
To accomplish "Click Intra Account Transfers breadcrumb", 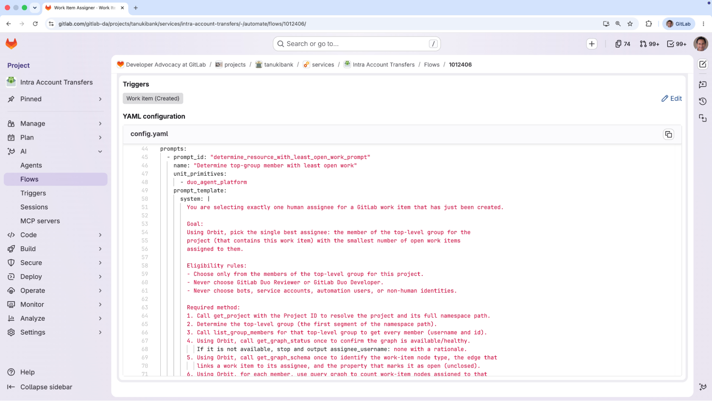I will pos(384,65).
